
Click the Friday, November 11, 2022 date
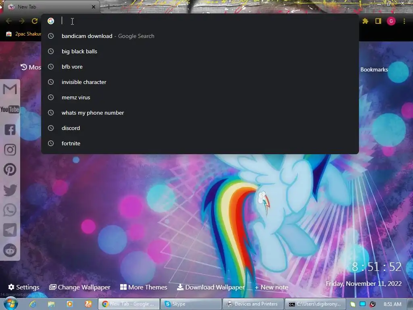point(364,284)
